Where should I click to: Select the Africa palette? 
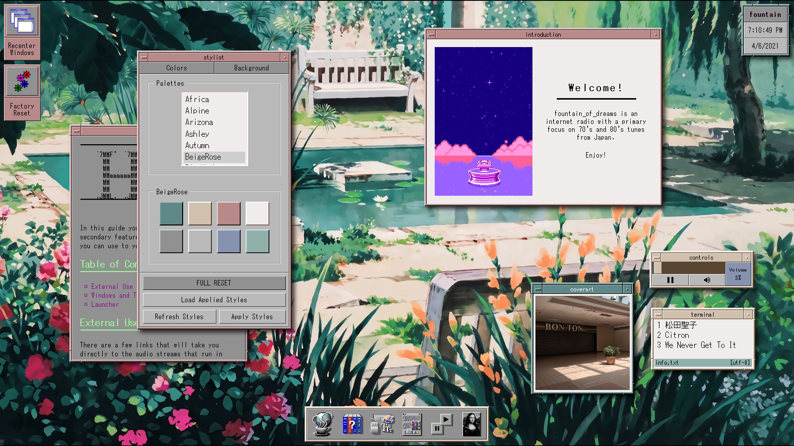click(215, 99)
